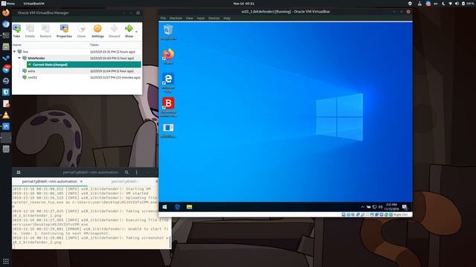The image size is (476, 267).
Task: Close the 'vm-automation' terminal tab
Action: tap(81, 182)
